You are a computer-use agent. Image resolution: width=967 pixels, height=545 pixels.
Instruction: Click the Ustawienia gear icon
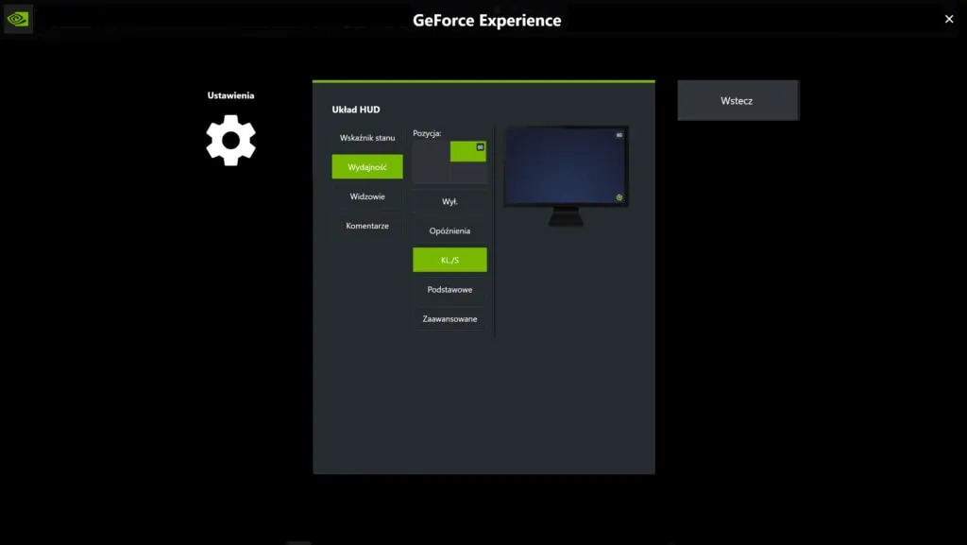[230, 140]
